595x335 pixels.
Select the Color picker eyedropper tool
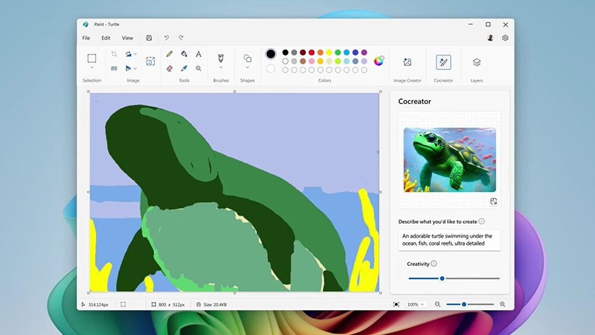tap(184, 68)
